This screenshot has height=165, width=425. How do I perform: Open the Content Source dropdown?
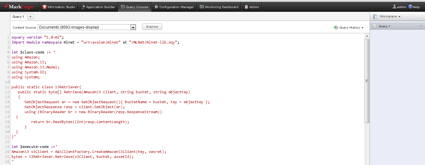(x=87, y=27)
